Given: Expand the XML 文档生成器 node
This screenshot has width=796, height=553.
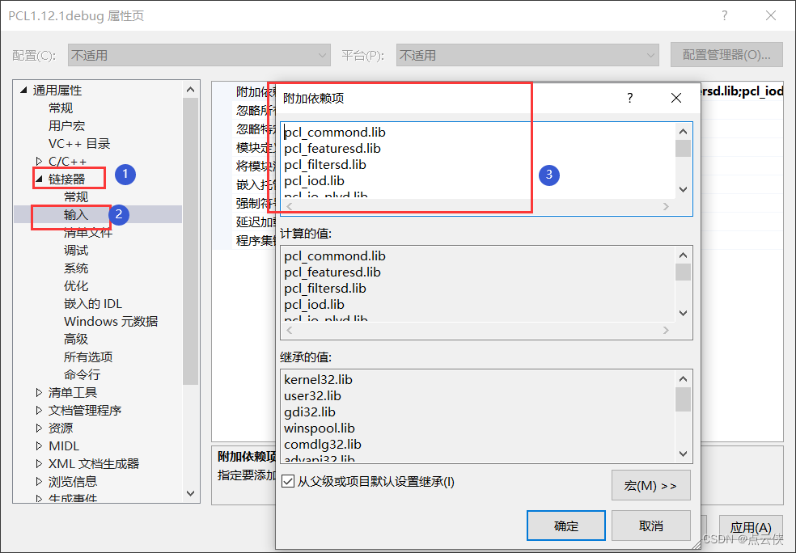Looking at the screenshot, I should [39, 463].
